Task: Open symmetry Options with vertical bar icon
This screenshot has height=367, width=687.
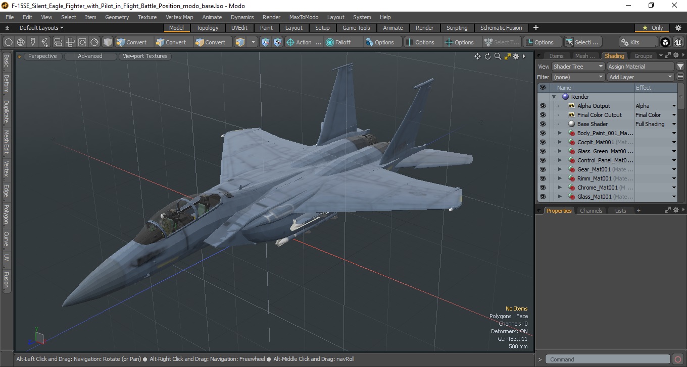Action: (x=423, y=42)
